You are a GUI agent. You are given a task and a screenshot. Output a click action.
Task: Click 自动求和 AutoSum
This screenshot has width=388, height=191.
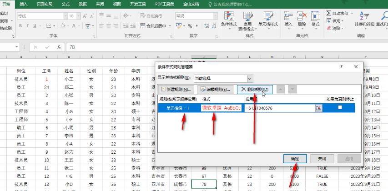pyautogui.click(x=337, y=13)
